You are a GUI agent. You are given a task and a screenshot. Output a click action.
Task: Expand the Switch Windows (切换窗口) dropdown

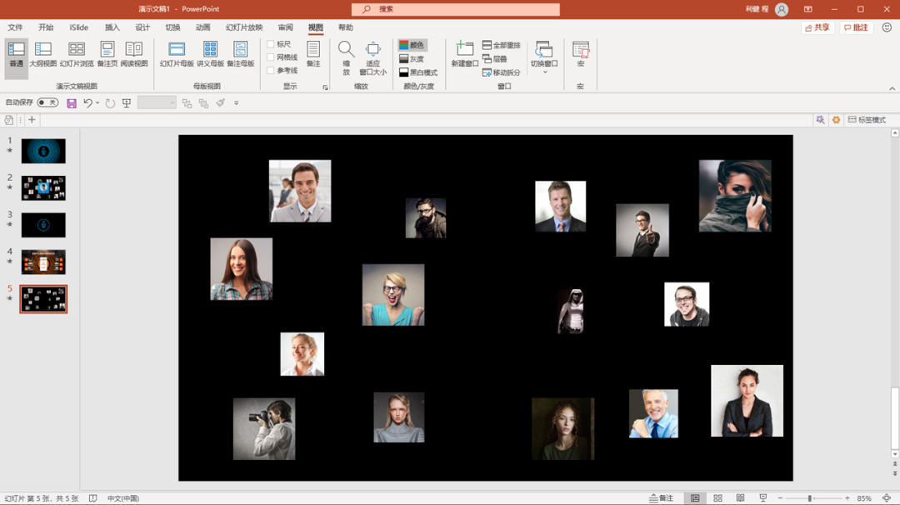[x=544, y=72]
